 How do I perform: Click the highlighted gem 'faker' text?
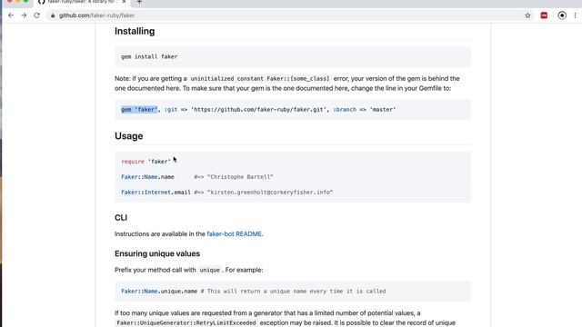[139, 109]
